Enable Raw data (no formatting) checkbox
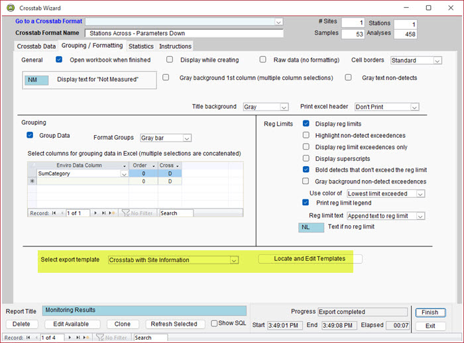The image size is (464, 343). point(262,60)
